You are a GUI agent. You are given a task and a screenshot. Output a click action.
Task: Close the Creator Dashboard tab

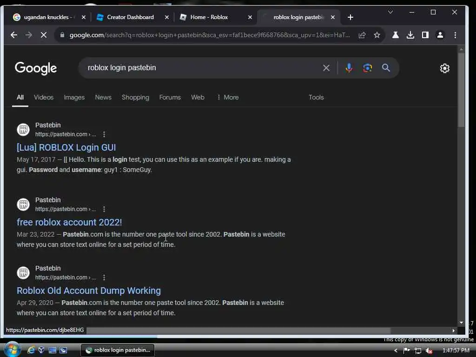tap(167, 17)
